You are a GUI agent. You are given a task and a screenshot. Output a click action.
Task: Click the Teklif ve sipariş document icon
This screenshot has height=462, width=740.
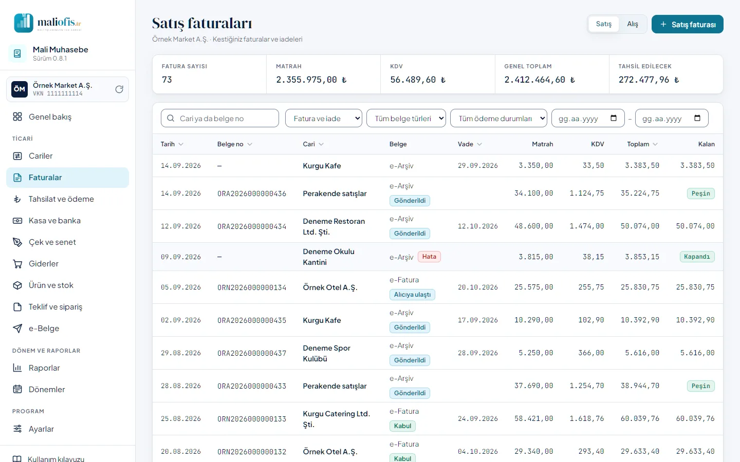17,307
